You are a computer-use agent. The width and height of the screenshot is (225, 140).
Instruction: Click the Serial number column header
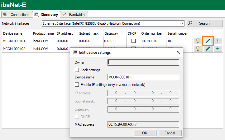point(178,33)
